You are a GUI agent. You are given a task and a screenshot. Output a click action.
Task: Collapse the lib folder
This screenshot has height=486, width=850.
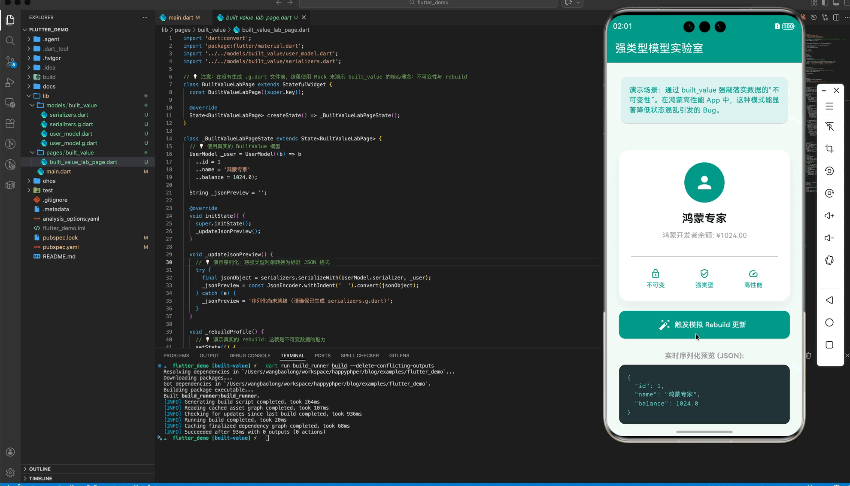point(46,96)
